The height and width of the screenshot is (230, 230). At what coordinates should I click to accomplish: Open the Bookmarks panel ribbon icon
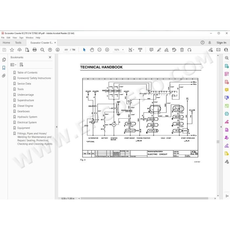(x=4, y=68)
